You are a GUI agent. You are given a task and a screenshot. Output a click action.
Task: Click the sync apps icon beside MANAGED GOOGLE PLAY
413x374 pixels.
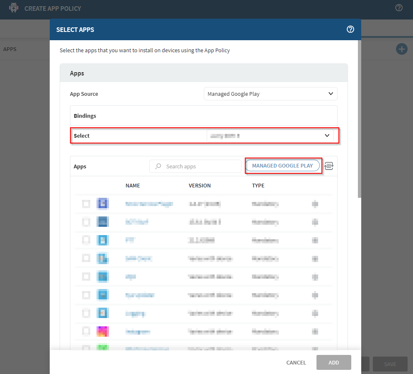(x=329, y=165)
